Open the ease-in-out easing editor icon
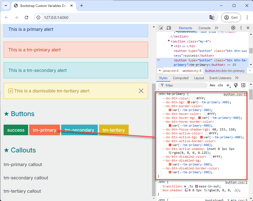The height and width of the screenshot is (201, 253). pyautogui.click(x=196, y=186)
